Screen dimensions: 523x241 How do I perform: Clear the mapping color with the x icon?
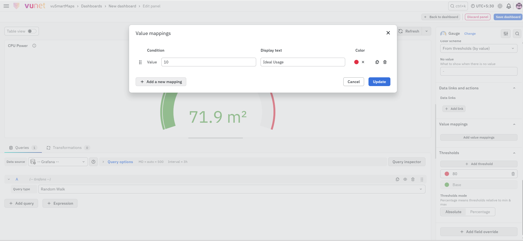(363, 62)
